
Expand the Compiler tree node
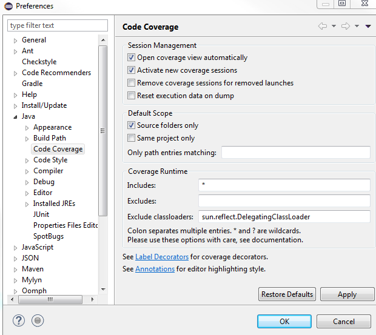(x=27, y=171)
